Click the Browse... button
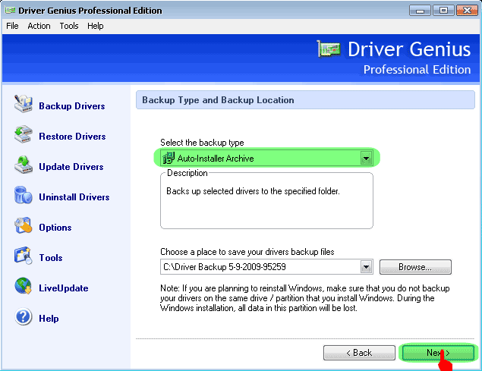 [x=415, y=267]
